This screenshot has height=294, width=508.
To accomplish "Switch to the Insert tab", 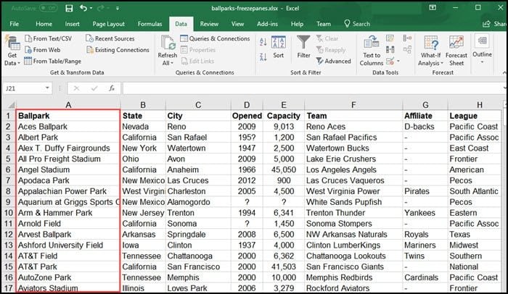I will pos(72,24).
